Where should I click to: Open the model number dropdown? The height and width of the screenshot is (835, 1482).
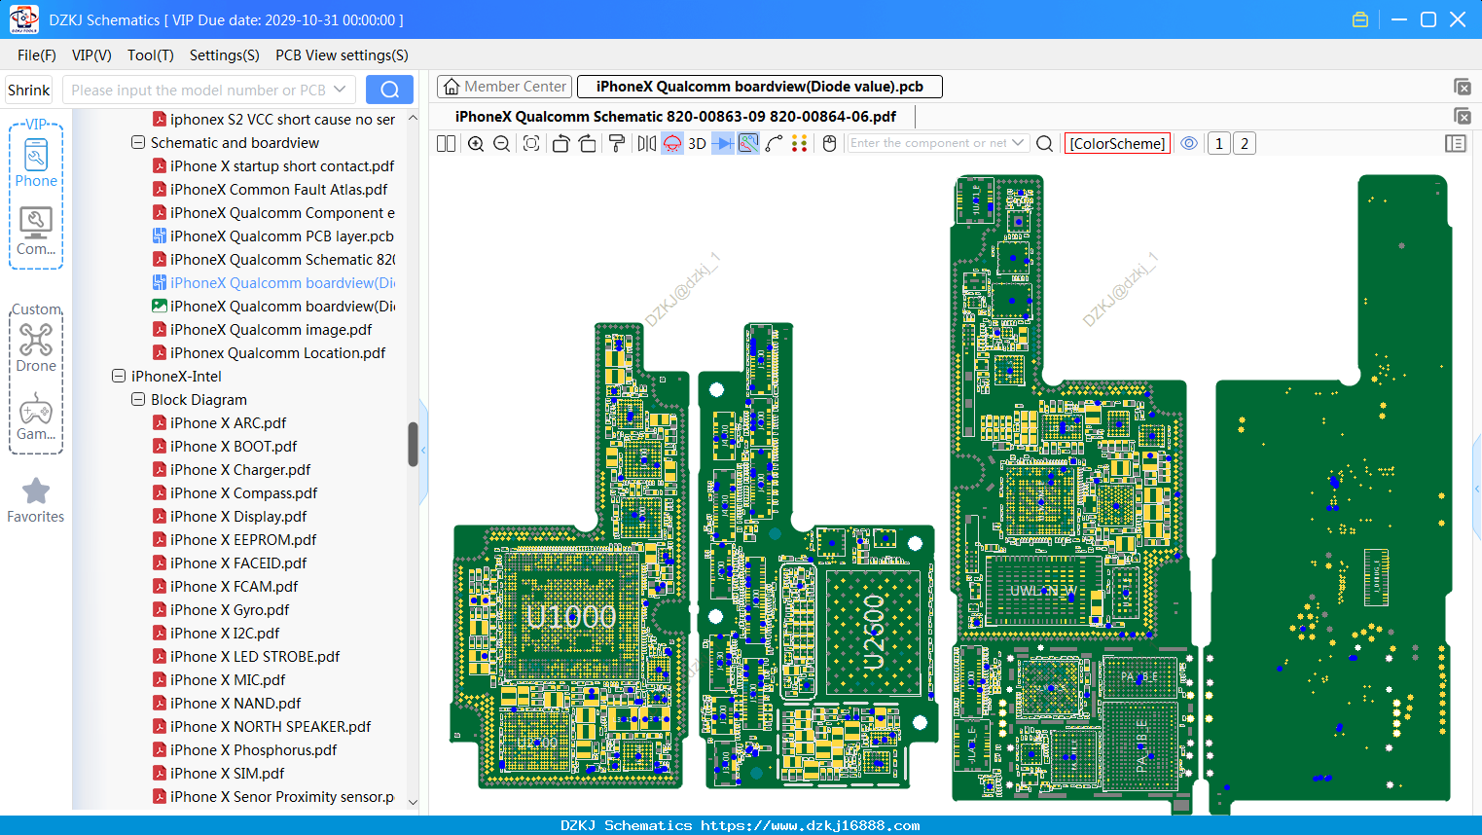tap(340, 90)
